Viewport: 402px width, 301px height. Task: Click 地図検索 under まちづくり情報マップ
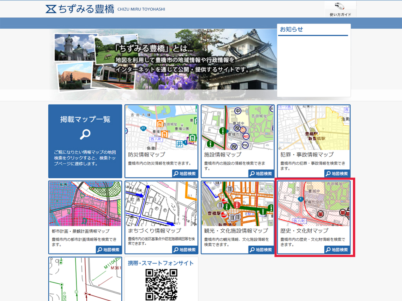coord(185,250)
